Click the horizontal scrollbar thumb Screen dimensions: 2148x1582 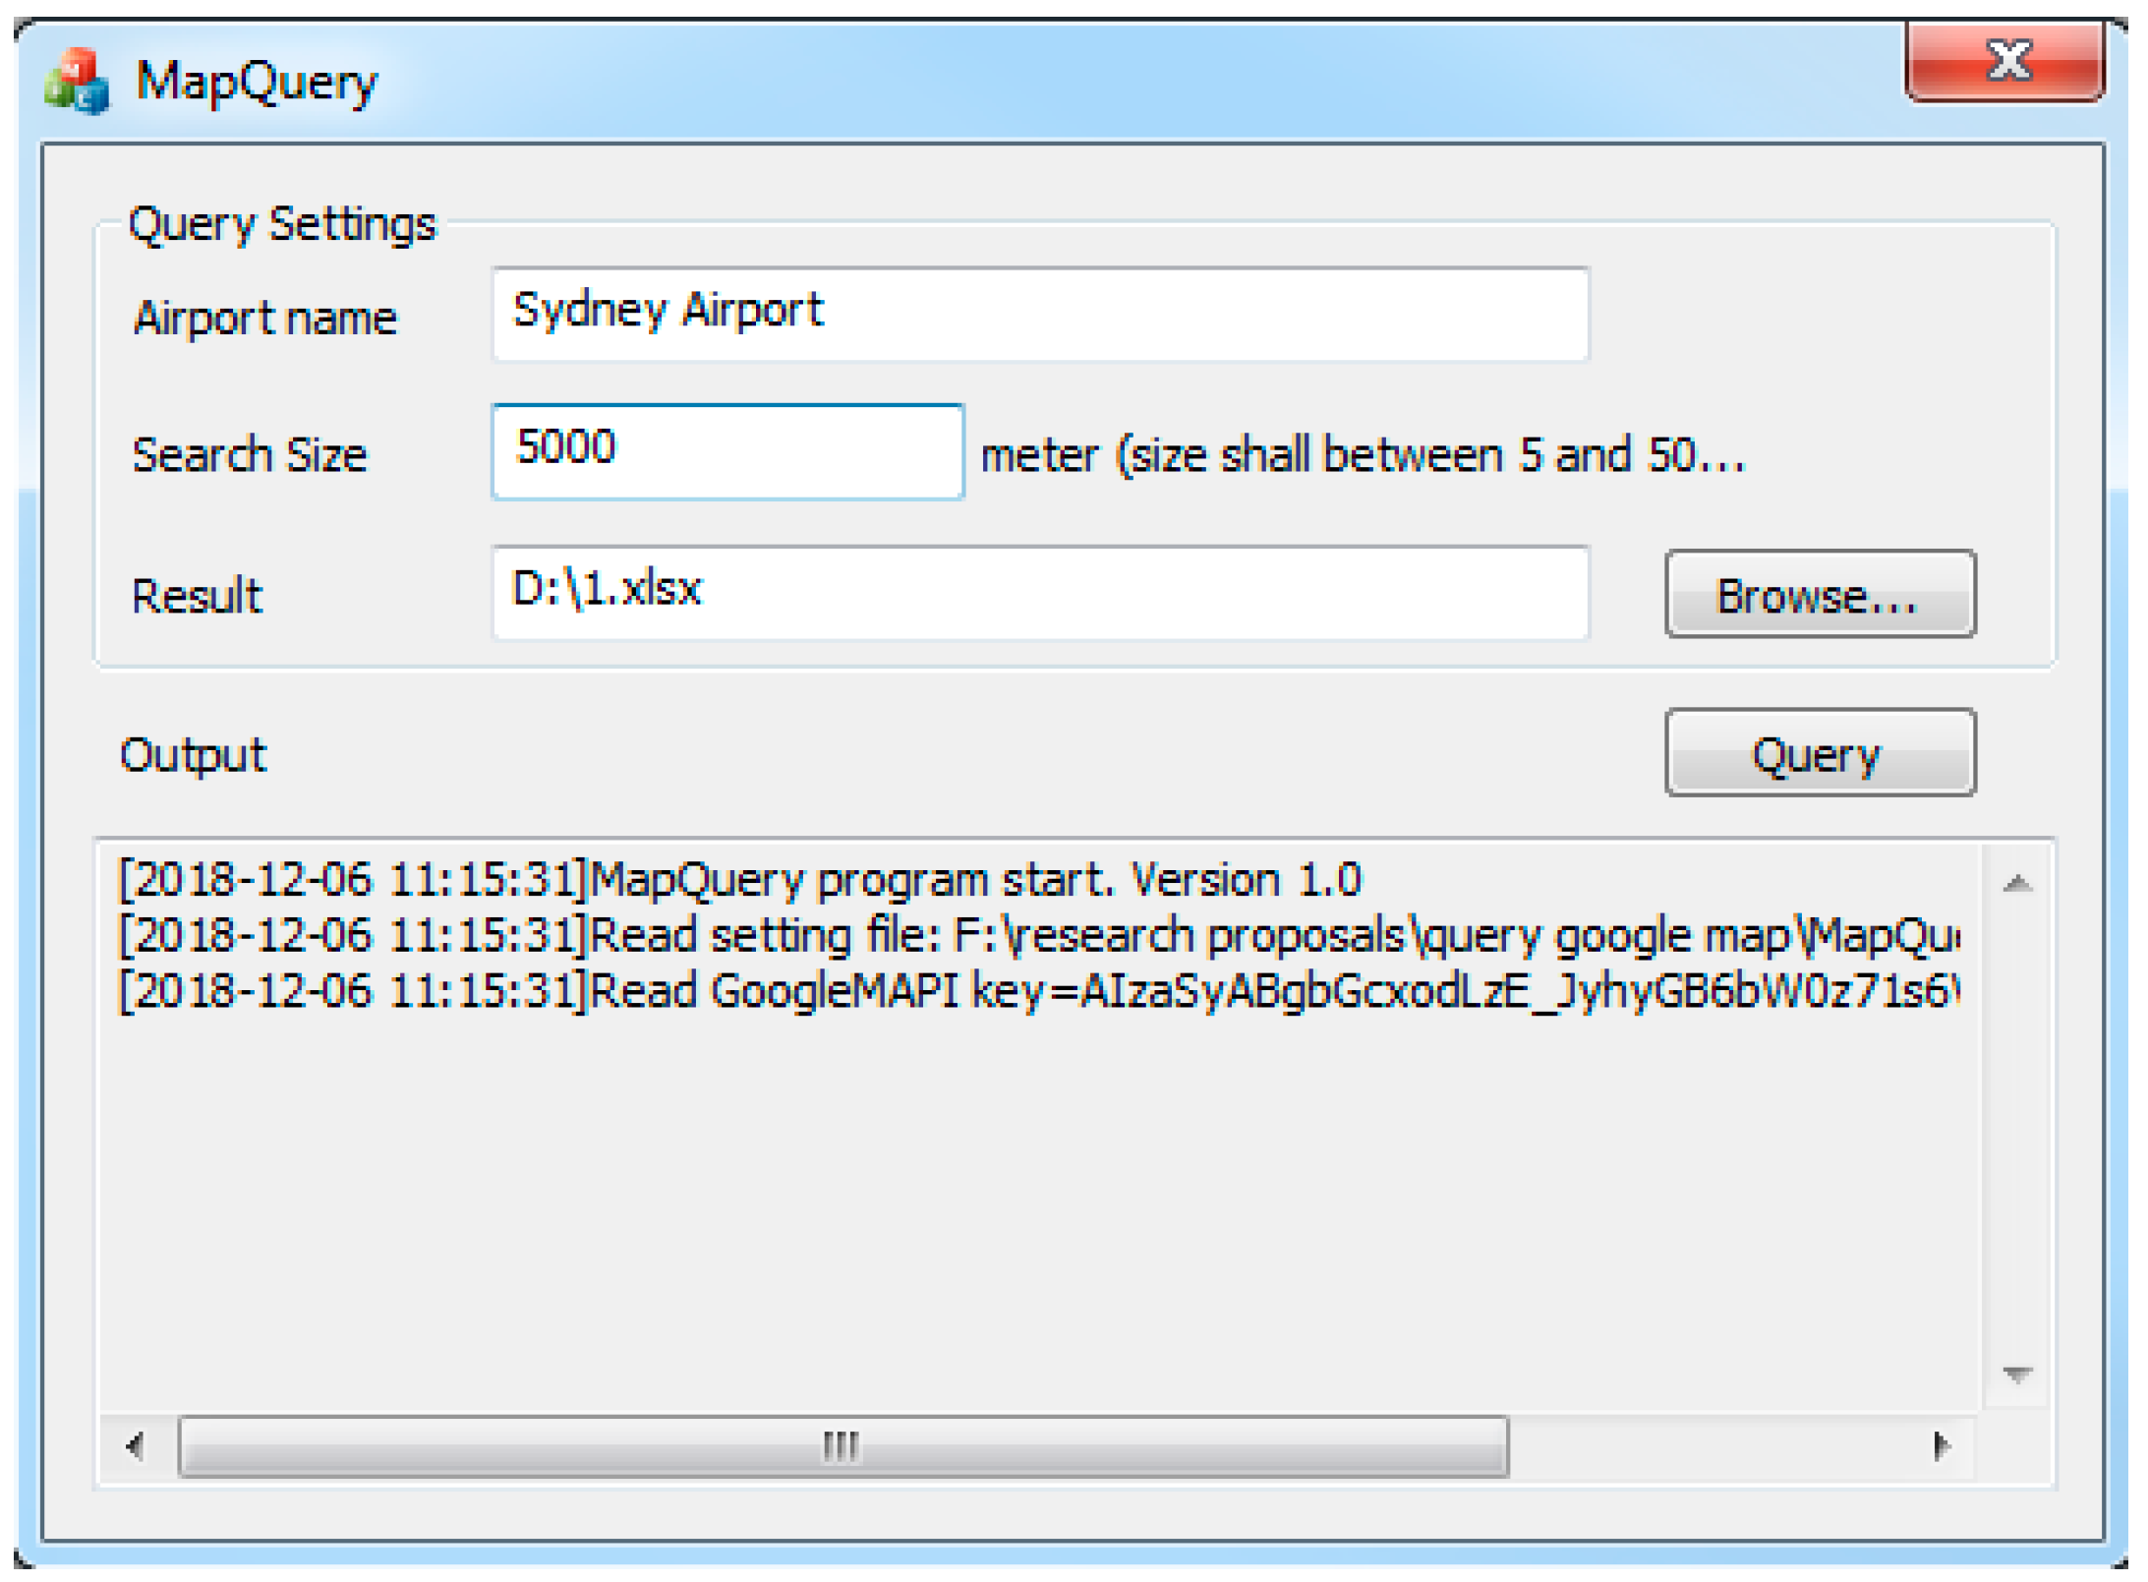pyautogui.click(x=842, y=1445)
